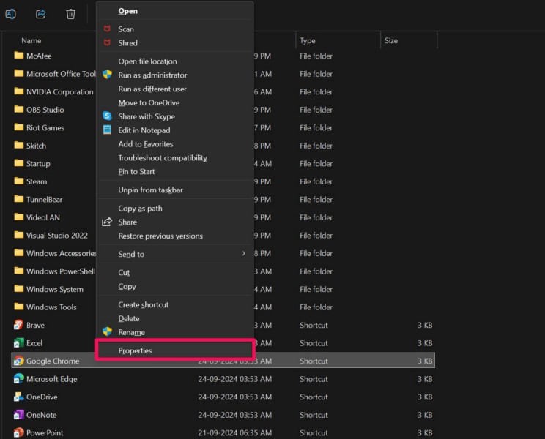Image resolution: width=545 pixels, height=439 pixels.
Task: Sort the list by Name column header
Action: [x=31, y=41]
